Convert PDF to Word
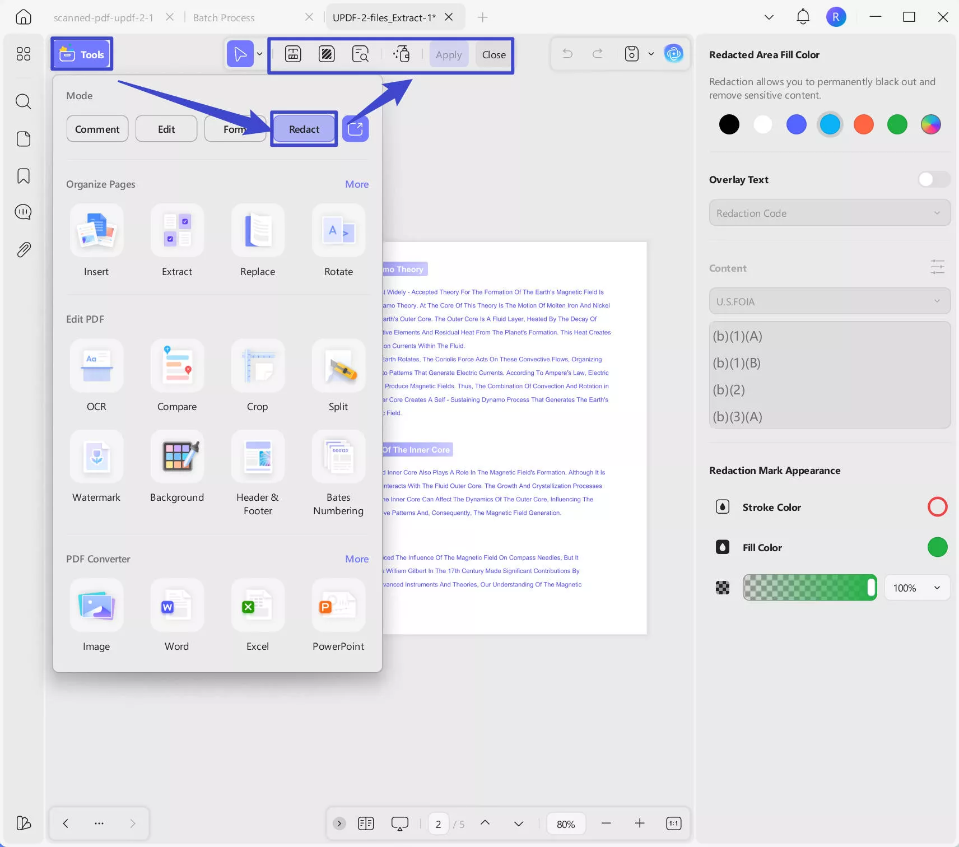 (x=177, y=616)
